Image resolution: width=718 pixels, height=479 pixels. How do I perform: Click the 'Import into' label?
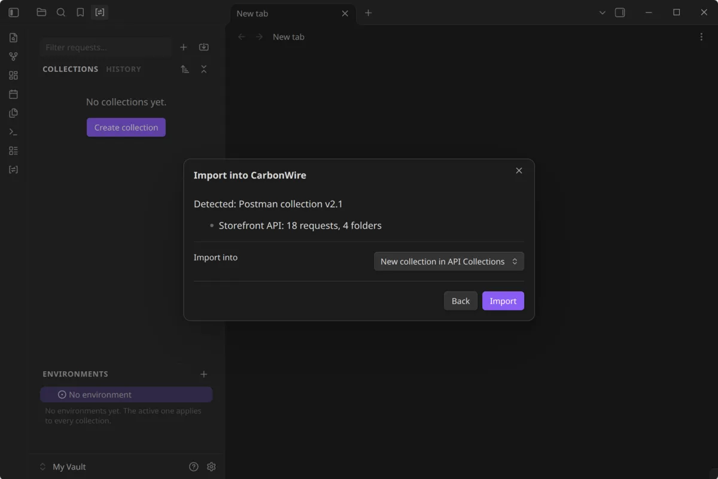215,257
